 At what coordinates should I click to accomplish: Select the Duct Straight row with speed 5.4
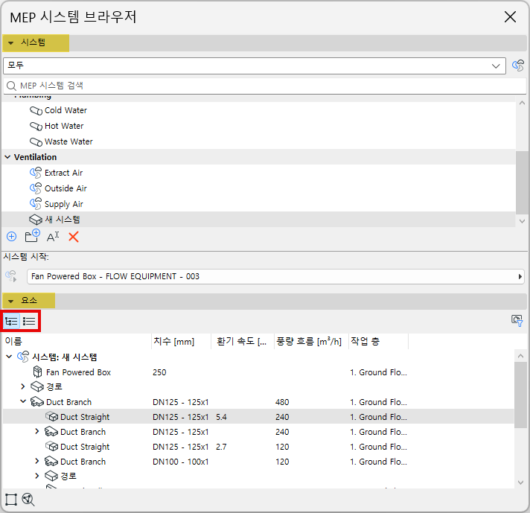pyautogui.click(x=258, y=417)
